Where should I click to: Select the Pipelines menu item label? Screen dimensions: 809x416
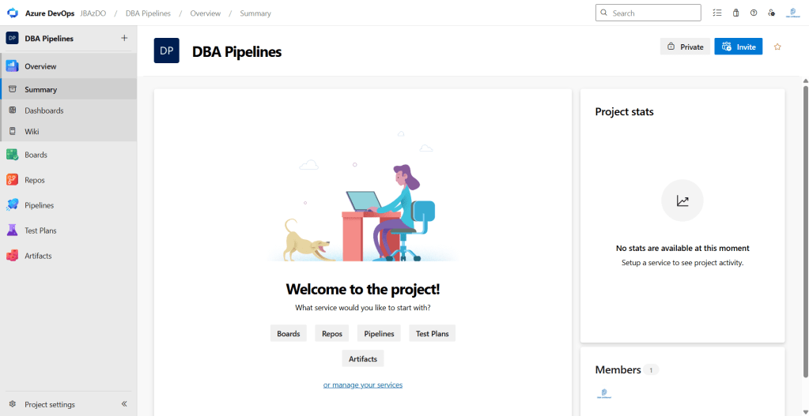(40, 205)
